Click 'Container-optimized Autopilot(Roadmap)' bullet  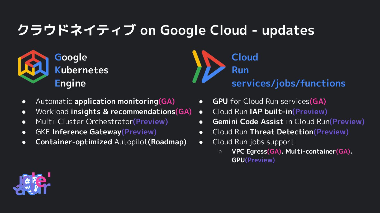[x=111, y=142]
